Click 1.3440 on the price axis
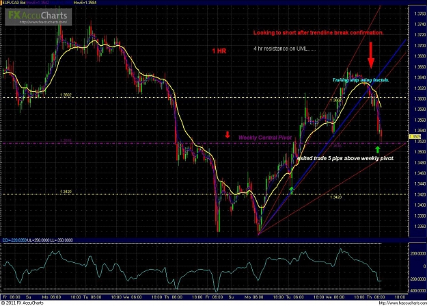The width and height of the screenshot is (427, 306). click(420, 184)
